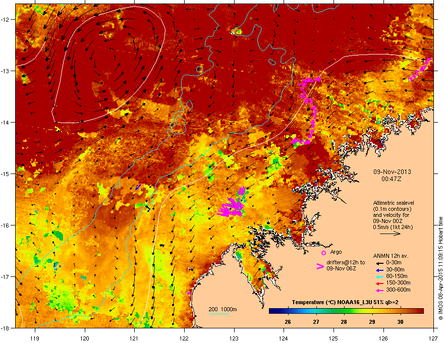Click the colorbar tick label 29
This screenshot has height=343, width=444.
[372, 322]
